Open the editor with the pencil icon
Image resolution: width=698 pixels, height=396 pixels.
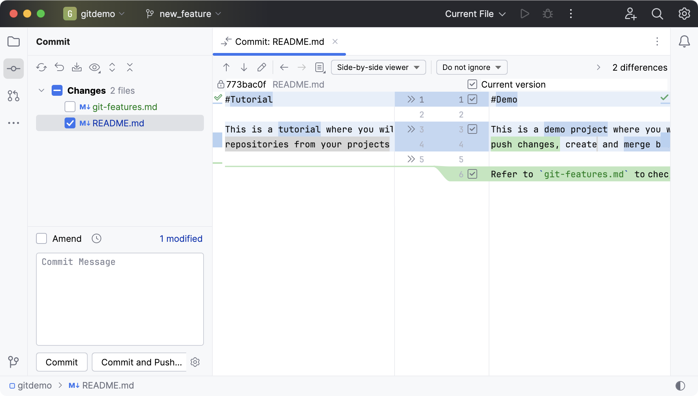(261, 67)
